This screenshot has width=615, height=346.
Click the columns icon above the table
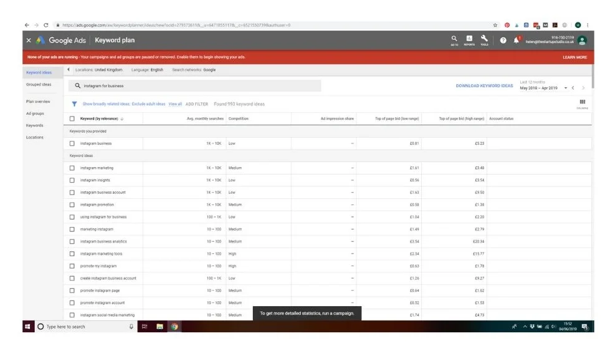(x=583, y=102)
